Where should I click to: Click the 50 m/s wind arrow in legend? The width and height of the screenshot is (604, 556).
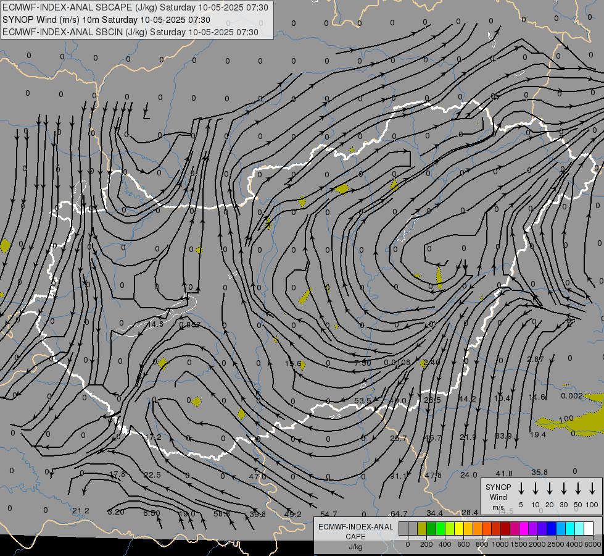(578, 489)
